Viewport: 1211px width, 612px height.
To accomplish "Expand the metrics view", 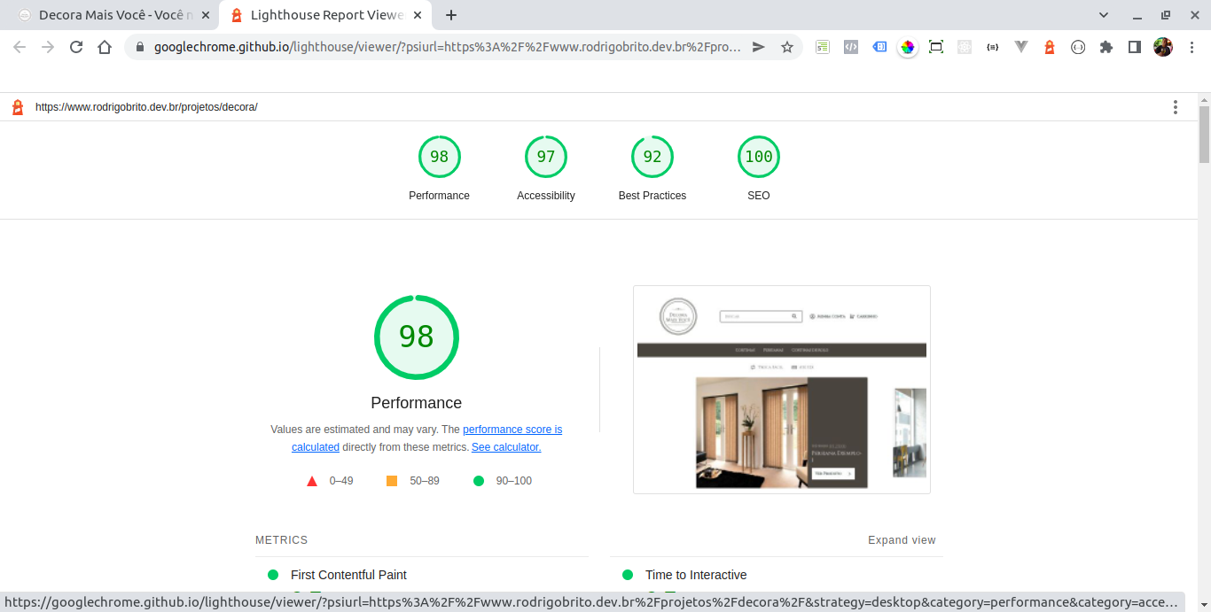I will pos(901,540).
